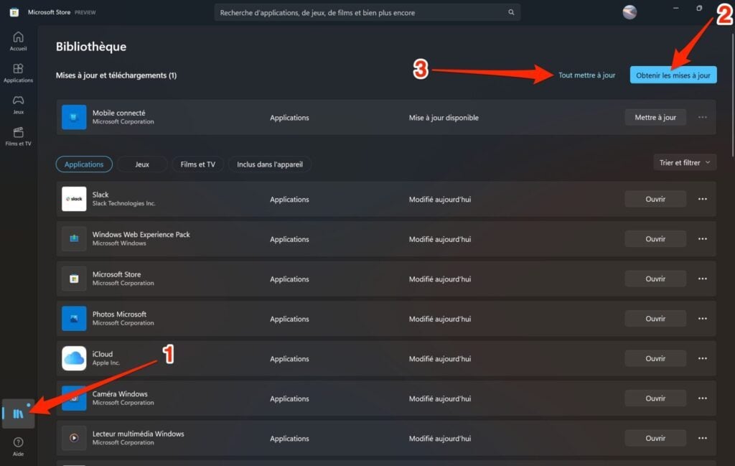Open more options for Slack
This screenshot has height=466, width=735.
pos(702,199)
